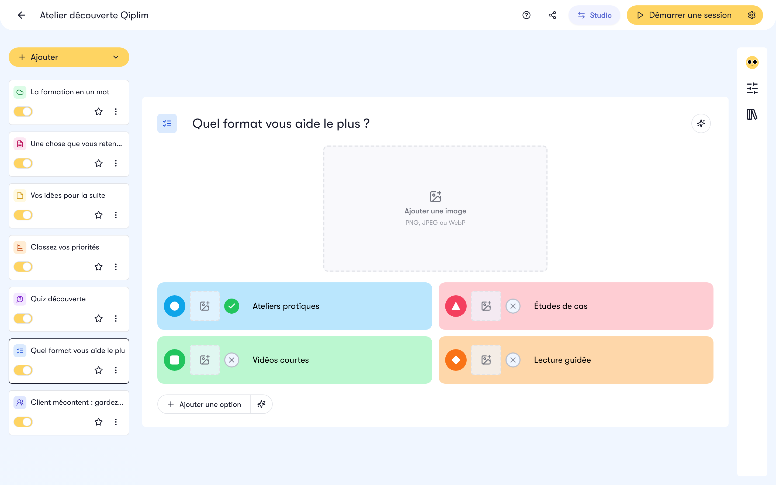The height and width of the screenshot is (485, 776).
Task: Open 'Classez vos priorités' activity
Action: tap(69, 258)
